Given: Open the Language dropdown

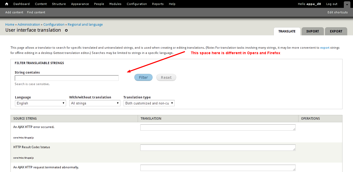Looking at the screenshot, I should (40, 103).
